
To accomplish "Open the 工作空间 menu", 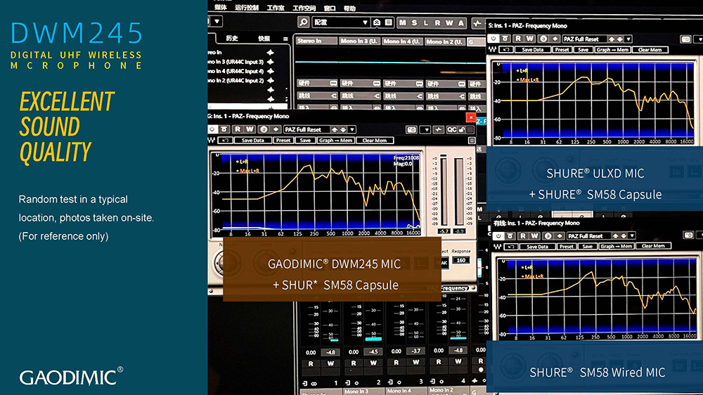I will pyautogui.click(x=304, y=8).
